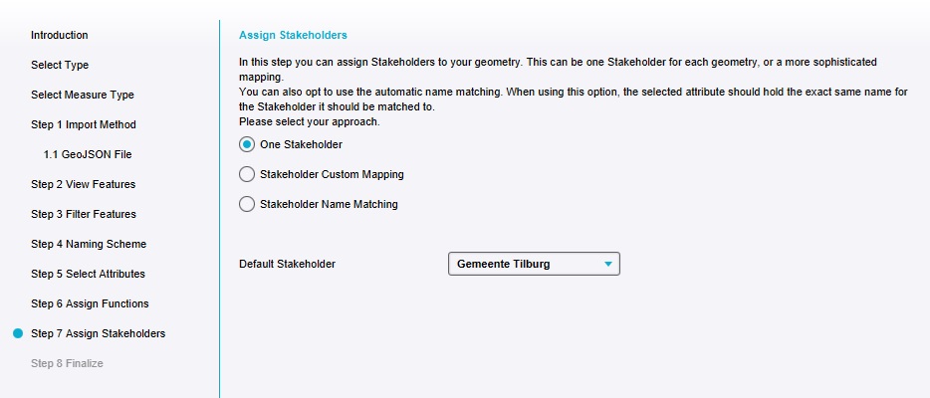Go to the Introduction step
The image size is (930, 398).
coord(60,35)
